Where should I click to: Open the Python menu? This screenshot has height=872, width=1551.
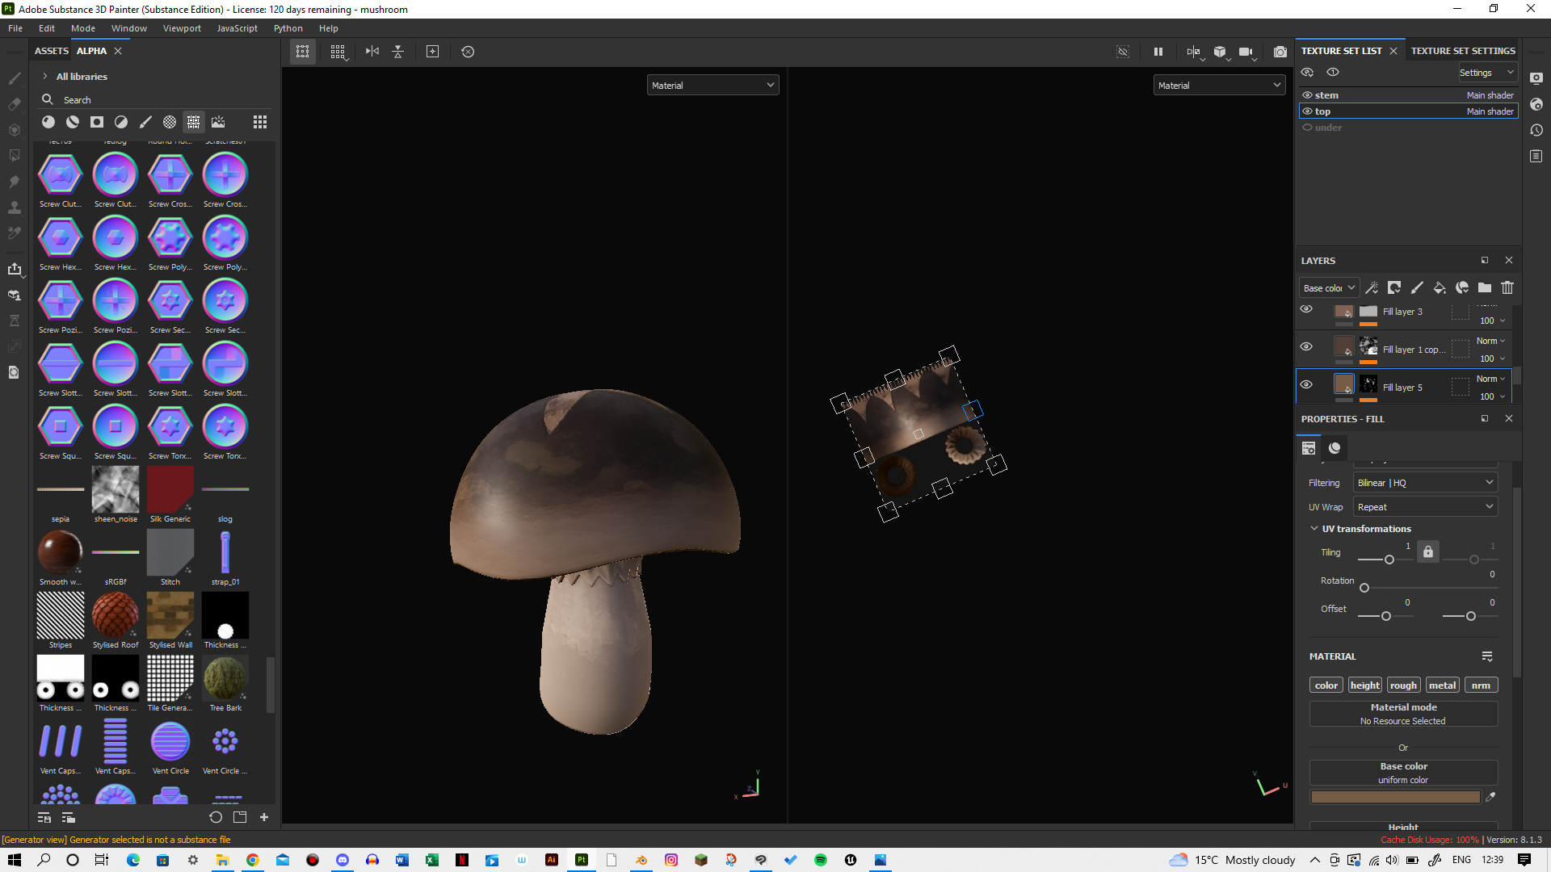[x=288, y=28]
